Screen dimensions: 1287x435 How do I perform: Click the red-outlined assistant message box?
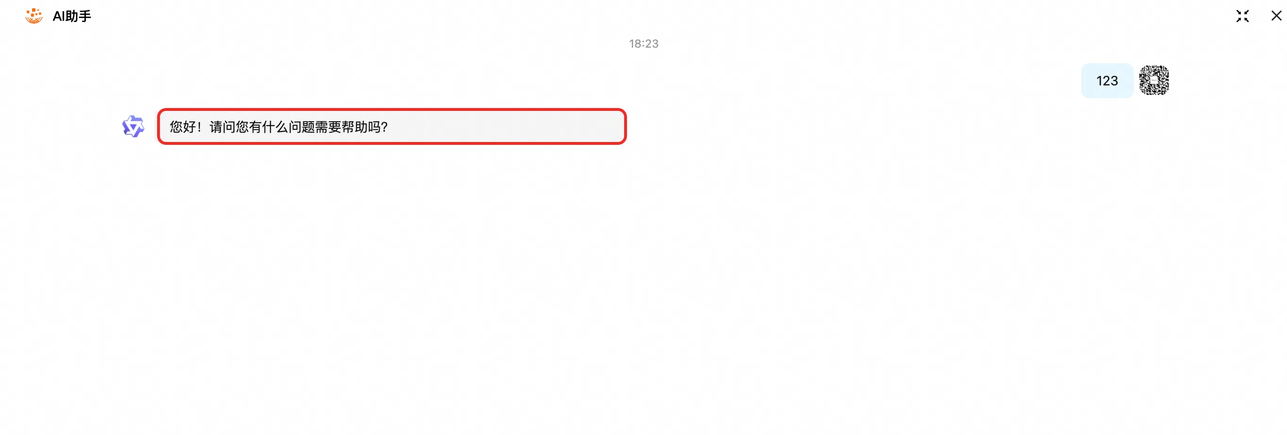(x=392, y=127)
